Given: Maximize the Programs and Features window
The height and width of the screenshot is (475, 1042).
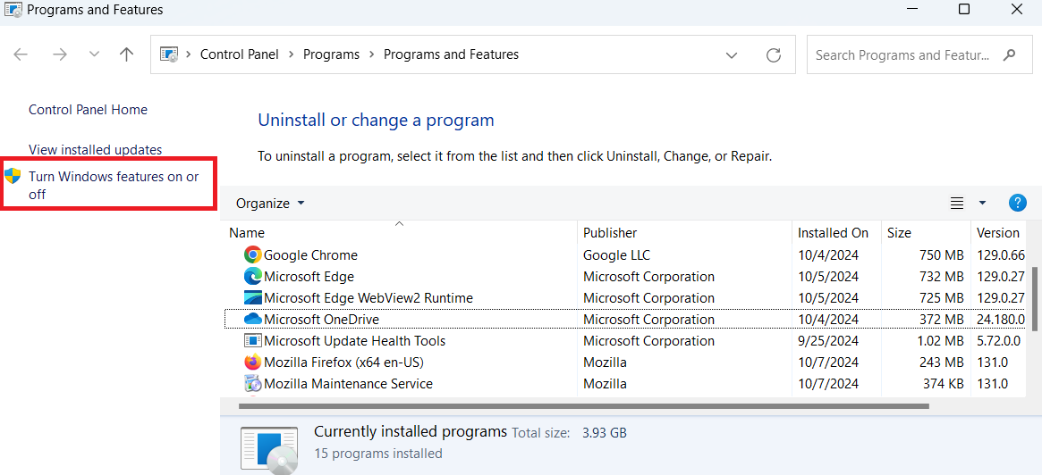Looking at the screenshot, I should coord(963,9).
